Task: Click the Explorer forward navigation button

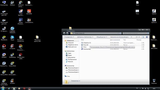Action: 67,33
